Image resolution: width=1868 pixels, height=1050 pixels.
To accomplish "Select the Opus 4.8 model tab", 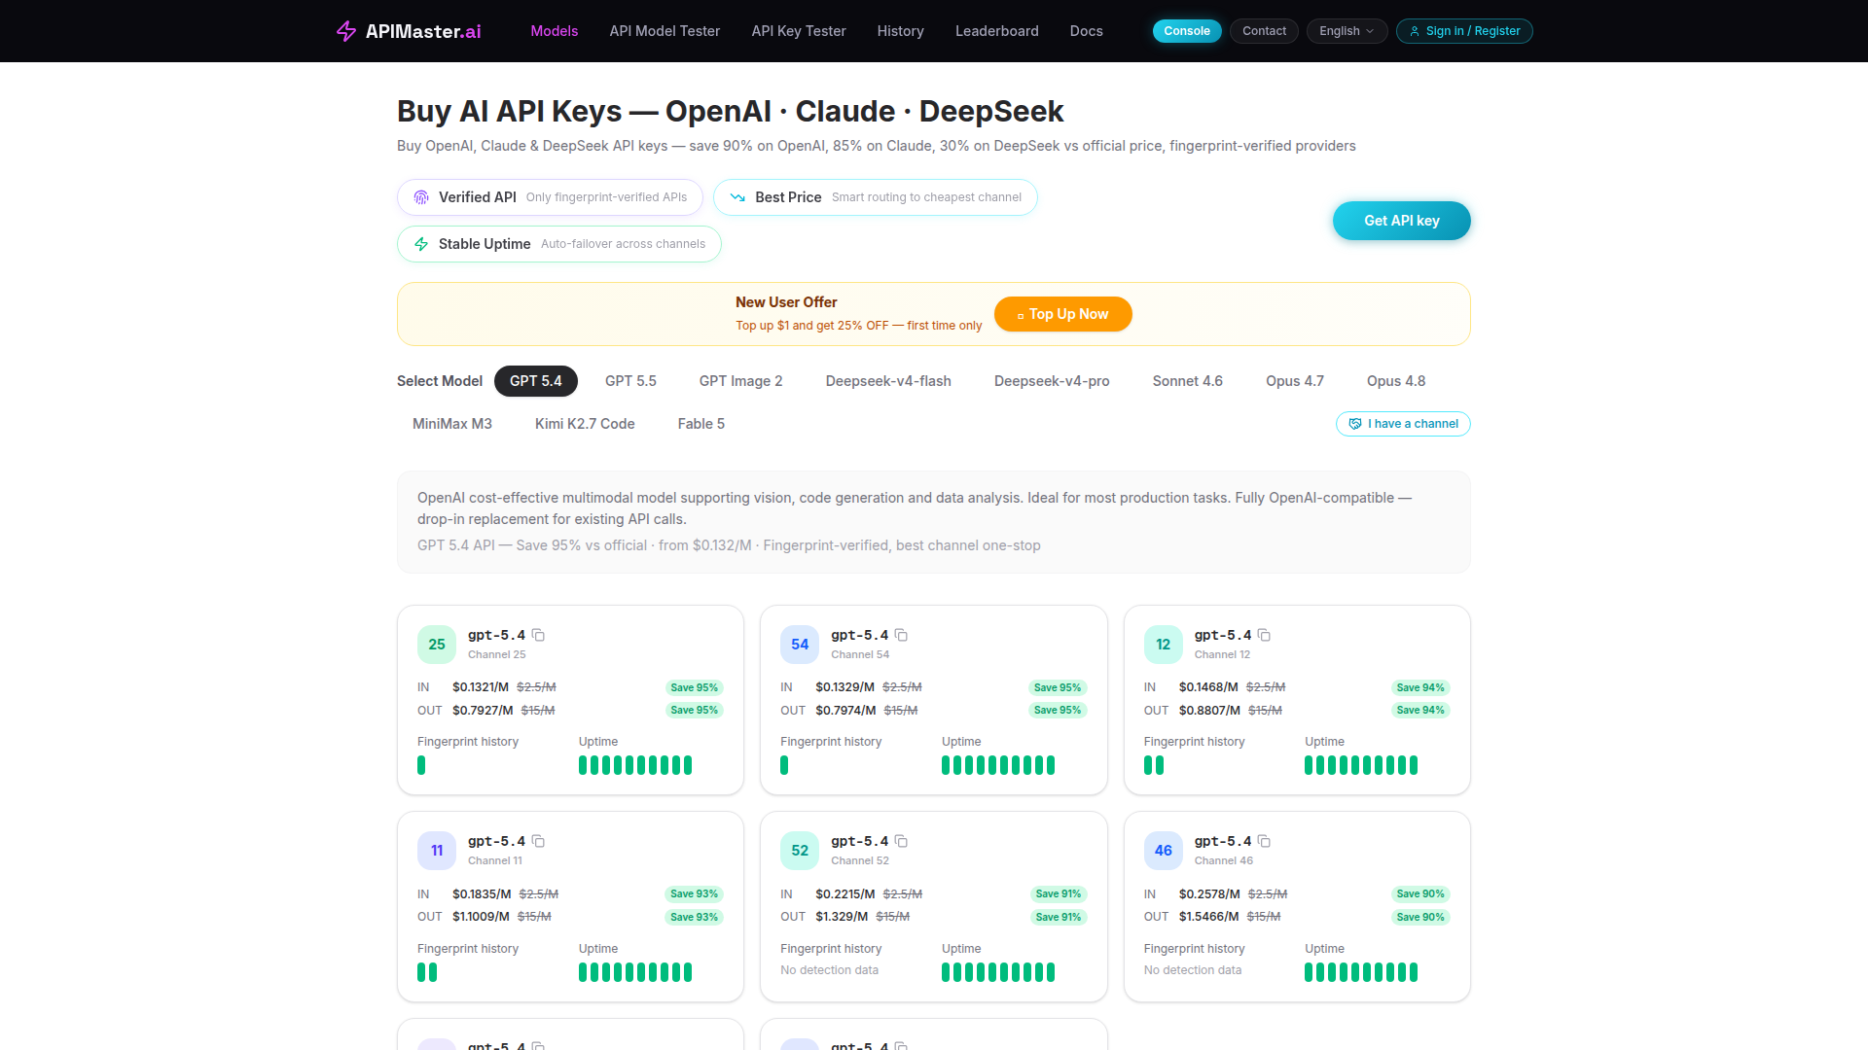I will (x=1396, y=381).
